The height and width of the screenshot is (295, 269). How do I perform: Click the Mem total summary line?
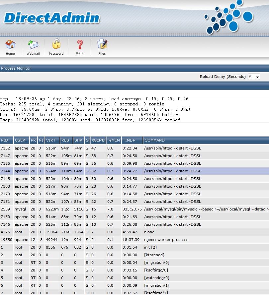point(90,115)
